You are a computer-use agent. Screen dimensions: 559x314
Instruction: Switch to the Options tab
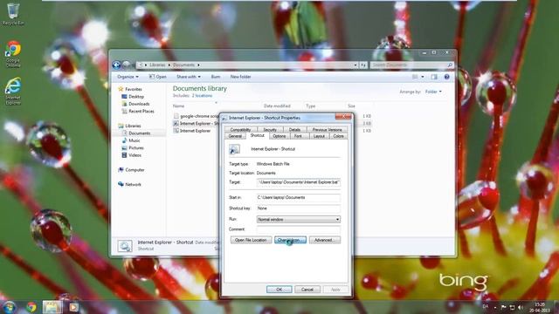[x=279, y=136]
